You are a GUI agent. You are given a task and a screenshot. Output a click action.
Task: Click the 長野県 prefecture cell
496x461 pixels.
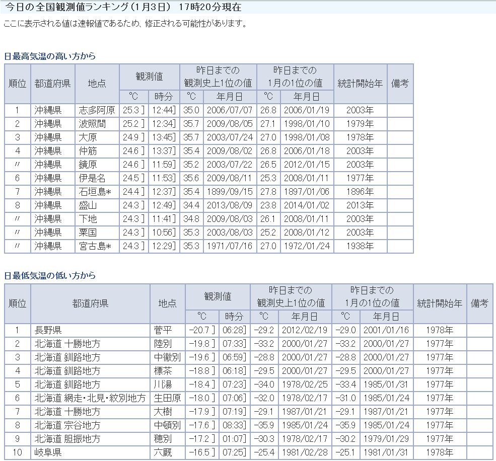click(x=48, y=330)
